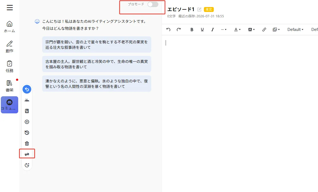The height and width of the screenshot is (192, 318).
Task: Edit the エピソード1 title pencil icon
Action: [199, 9]
